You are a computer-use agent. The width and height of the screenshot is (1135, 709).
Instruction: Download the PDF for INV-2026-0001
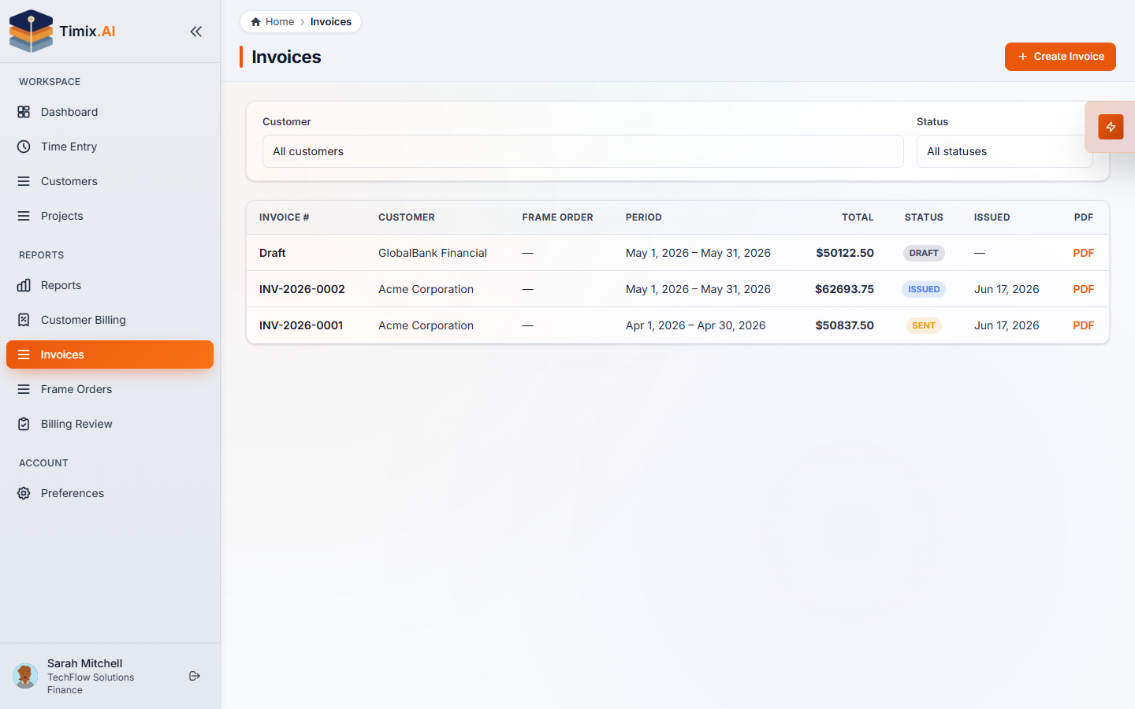click(x=1083, y=325)
